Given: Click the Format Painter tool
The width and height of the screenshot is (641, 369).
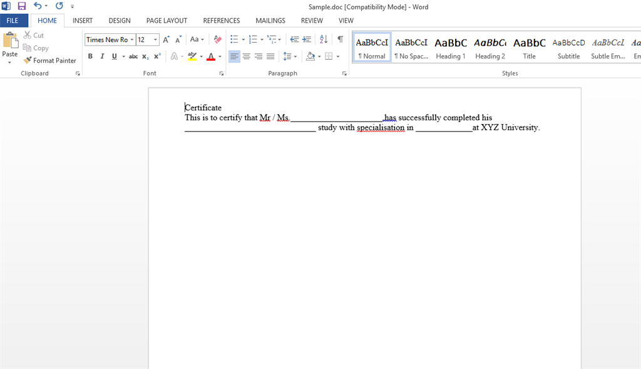Looking at the screenshot, I should click(49, 60).
